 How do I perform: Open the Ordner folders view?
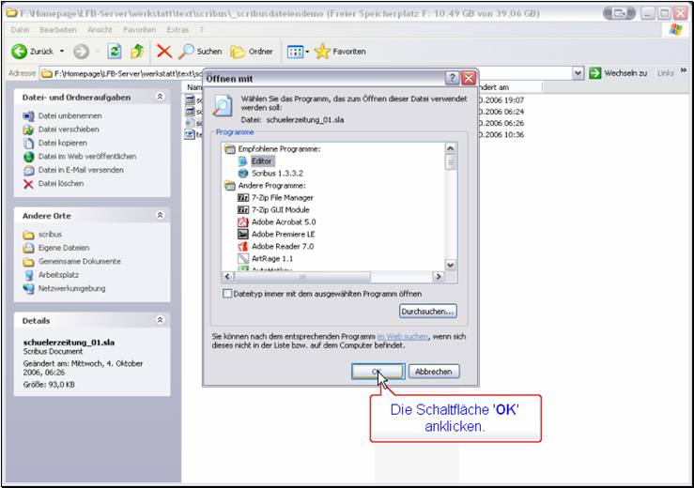click(252, 52)
